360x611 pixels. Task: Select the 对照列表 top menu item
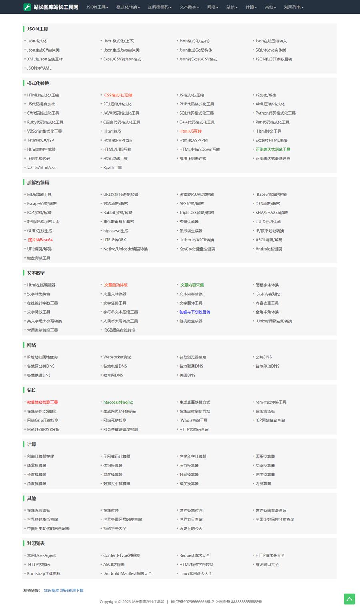click(294, 7)
